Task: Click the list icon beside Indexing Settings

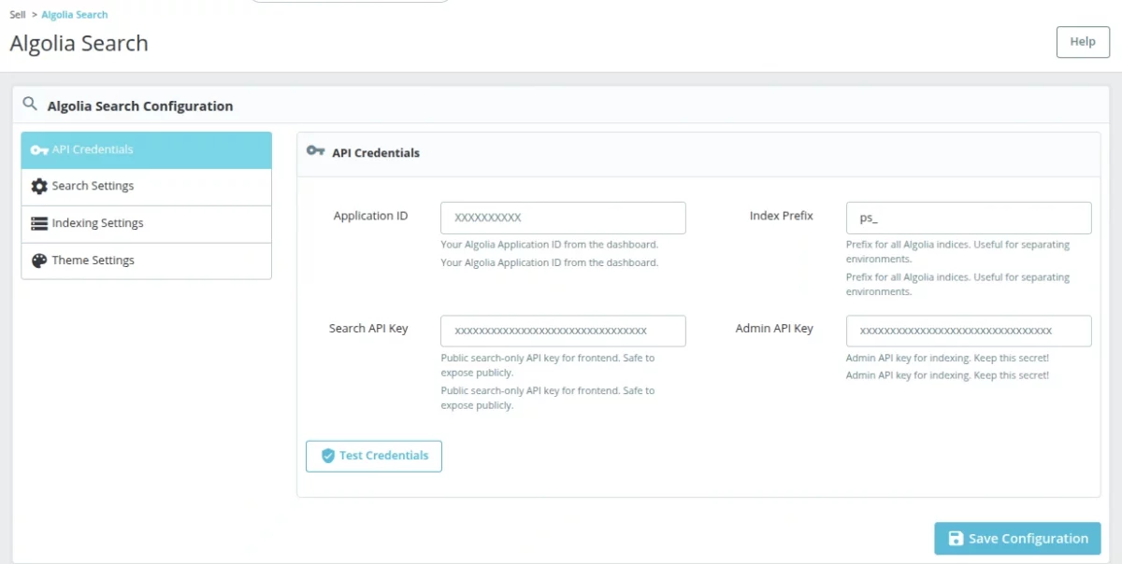Action: pos(38,223)
